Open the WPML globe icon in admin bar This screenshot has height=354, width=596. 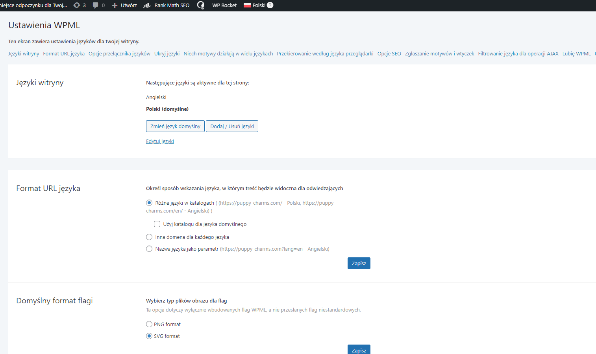click(201, 6)
